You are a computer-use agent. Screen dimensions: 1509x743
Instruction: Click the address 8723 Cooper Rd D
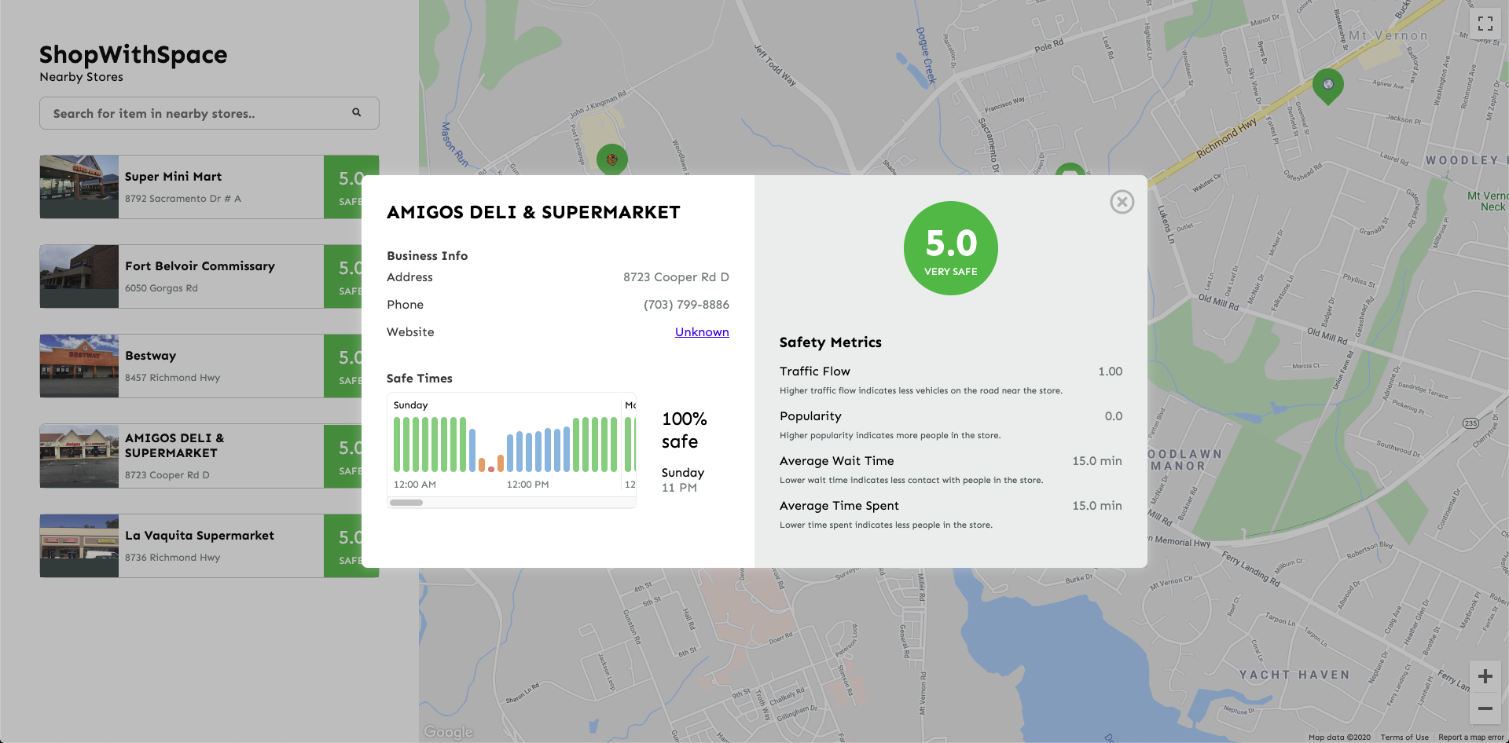pos(676,277)
